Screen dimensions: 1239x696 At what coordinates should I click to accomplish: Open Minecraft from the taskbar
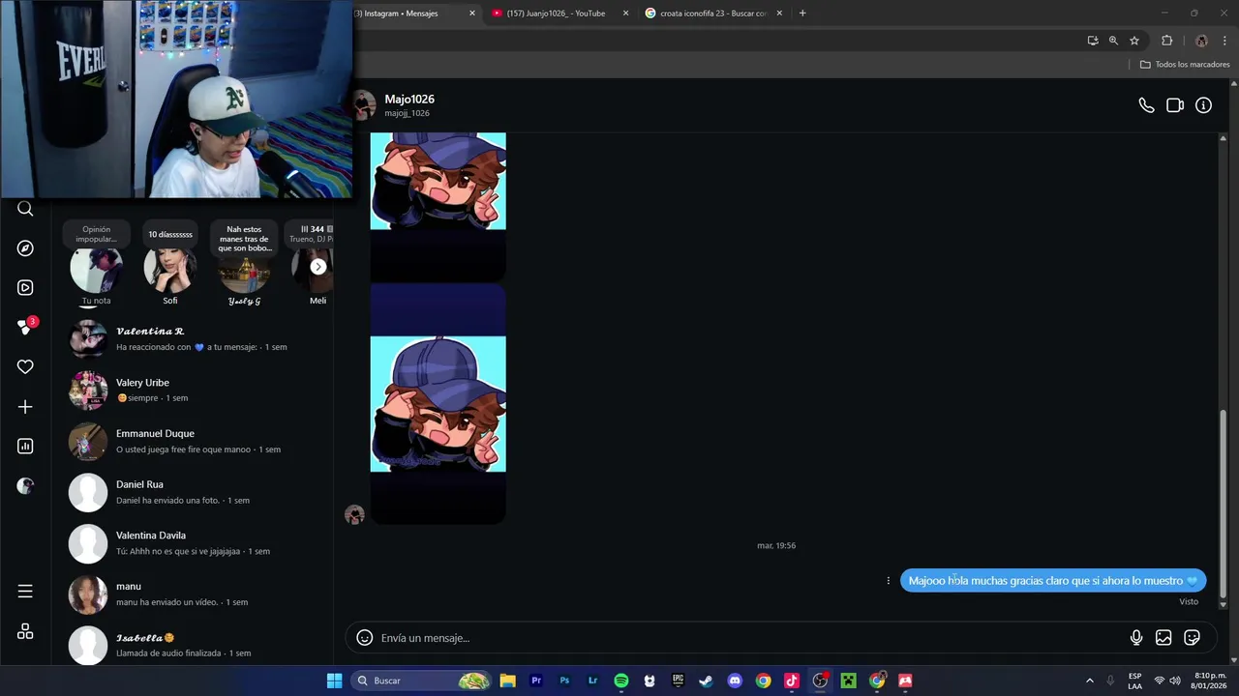(848, 681)
